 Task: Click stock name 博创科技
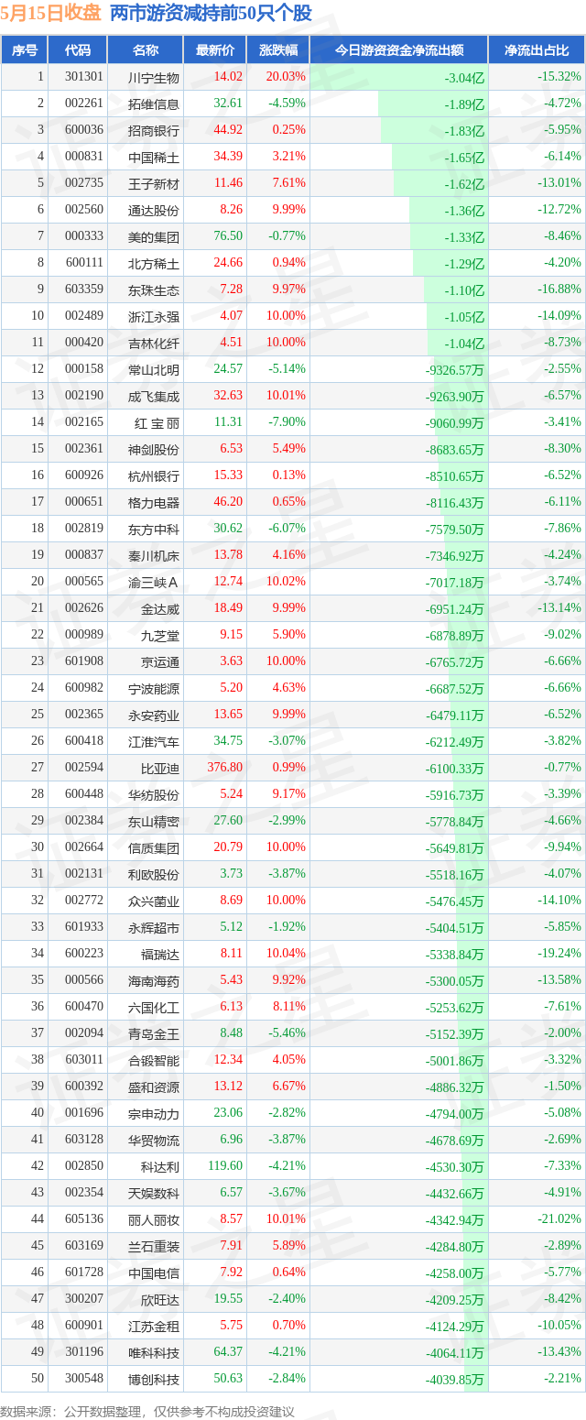(x=154, y=1379)
